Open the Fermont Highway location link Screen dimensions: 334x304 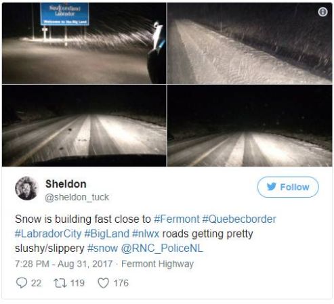click(157, 264)
